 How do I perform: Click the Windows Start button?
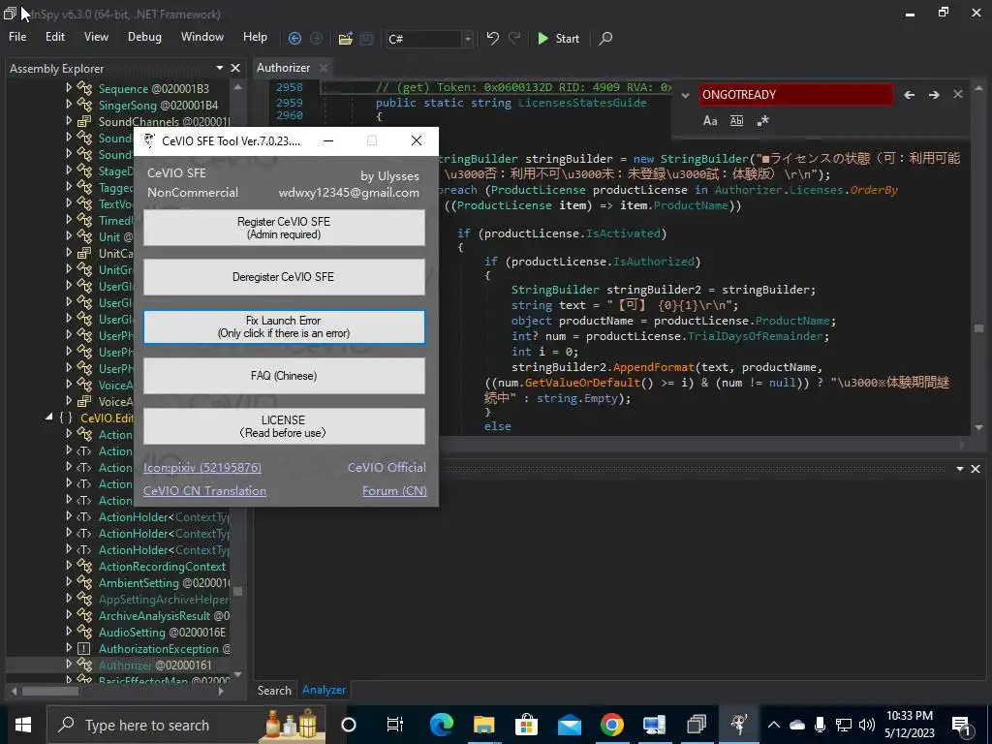click(23, 725)
